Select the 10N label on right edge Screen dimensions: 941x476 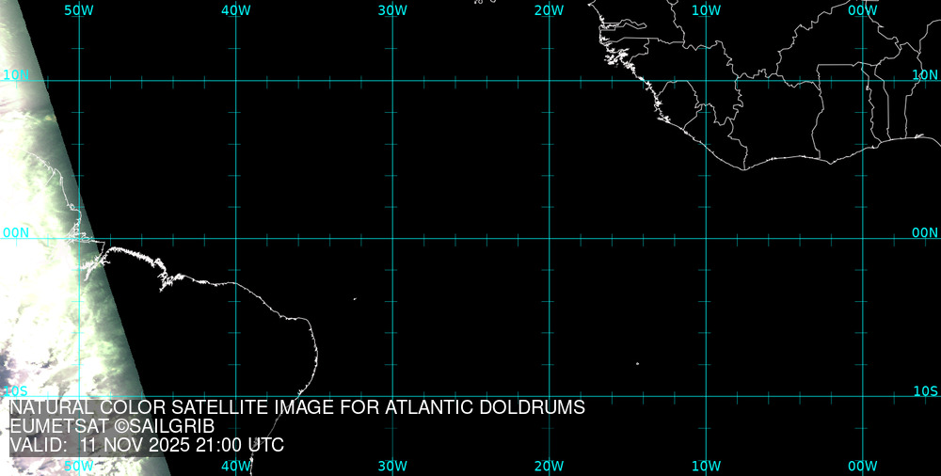(925, 74)
